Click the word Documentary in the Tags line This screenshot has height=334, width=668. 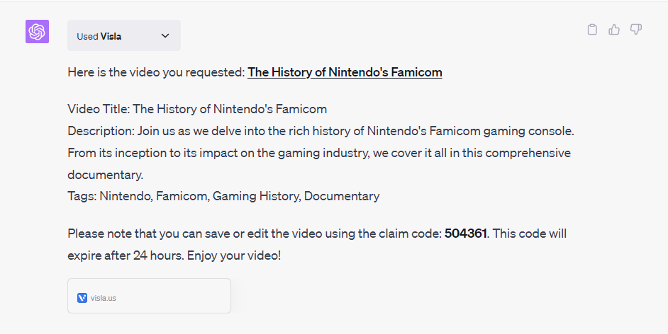coord(342,196)
